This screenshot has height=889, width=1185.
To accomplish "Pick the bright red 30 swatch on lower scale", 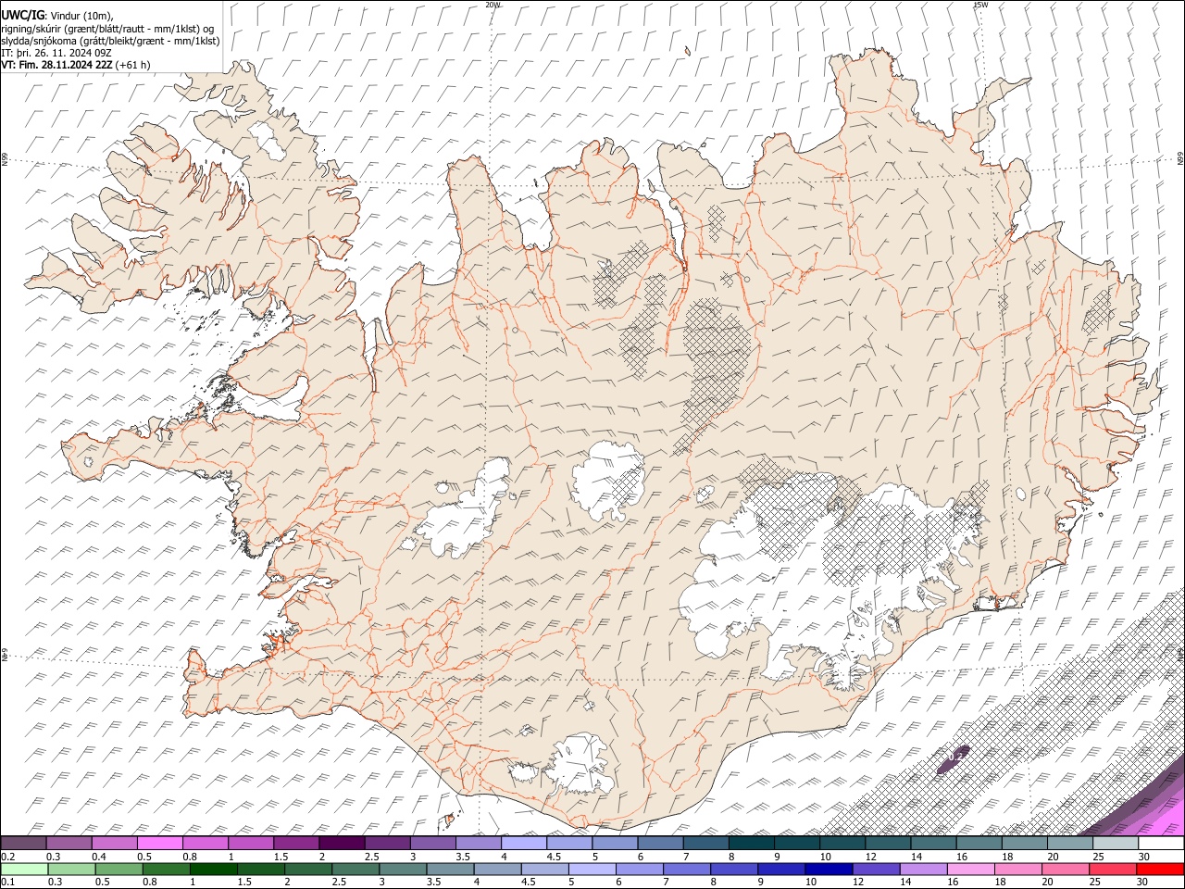I will (x=1161, y=869).
